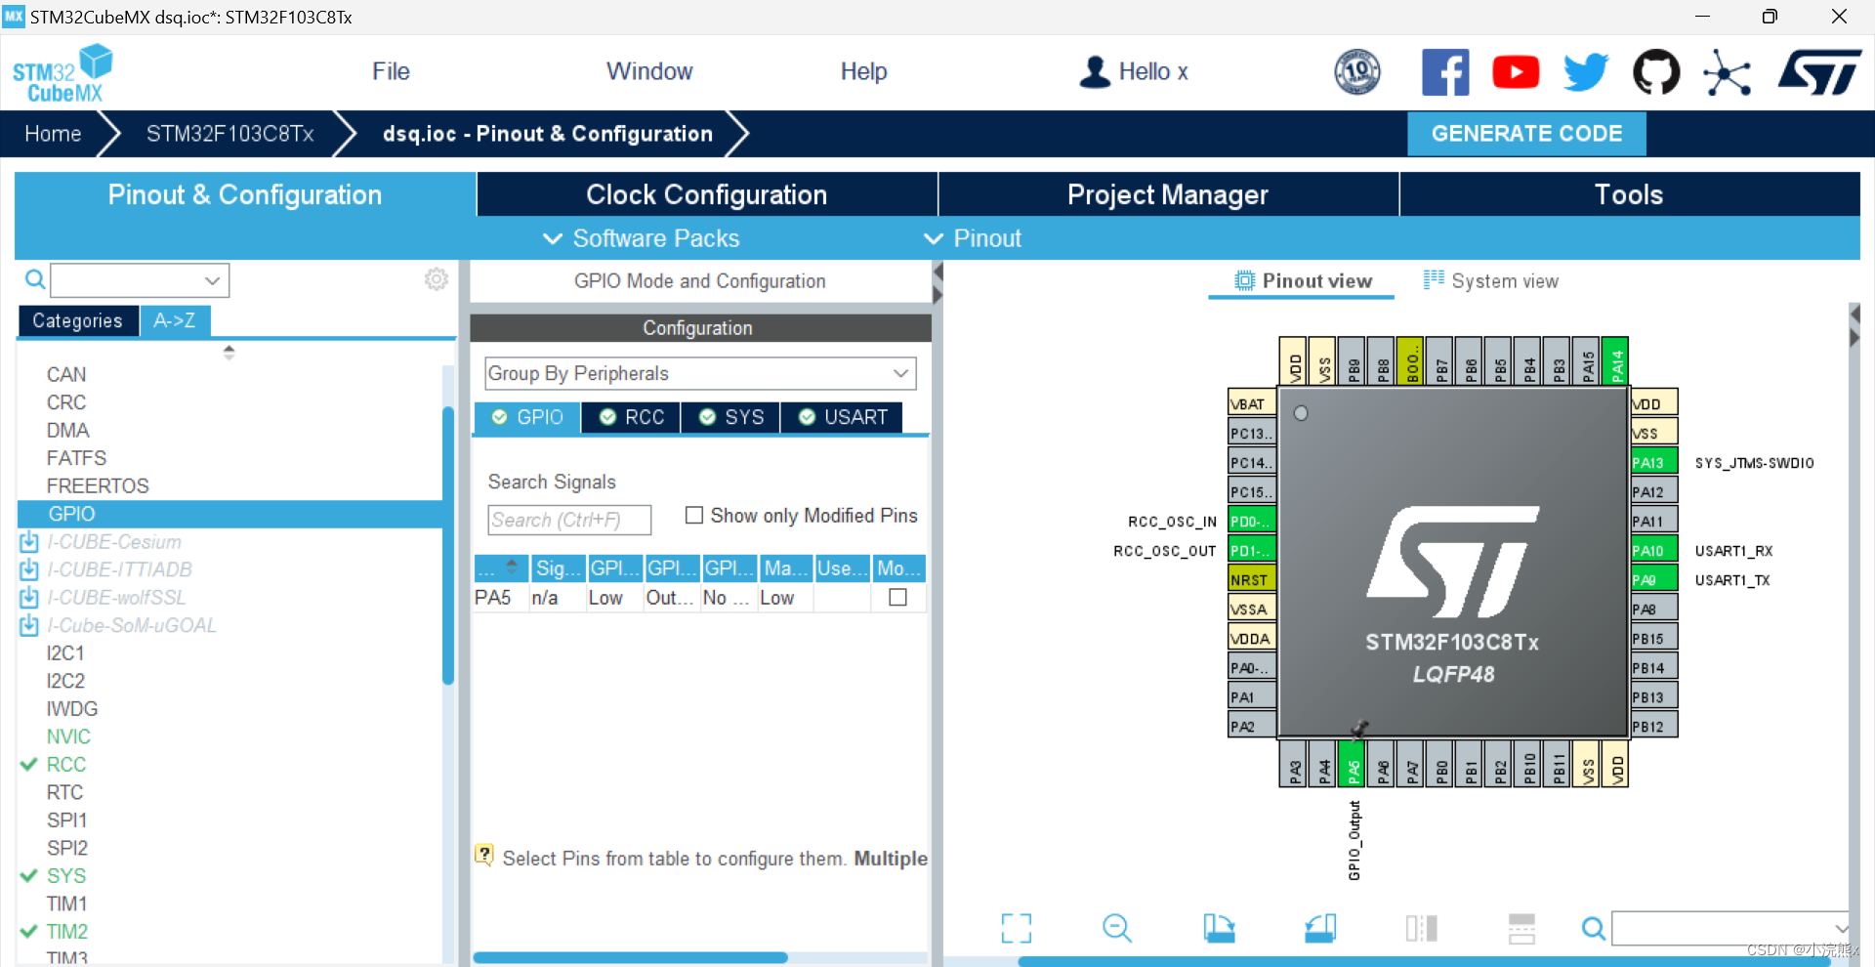This screenshot has height=967, width=1875.
Task: Click the fit-to-screen icon below the pinout
Action: click(x=1017, y=928)
